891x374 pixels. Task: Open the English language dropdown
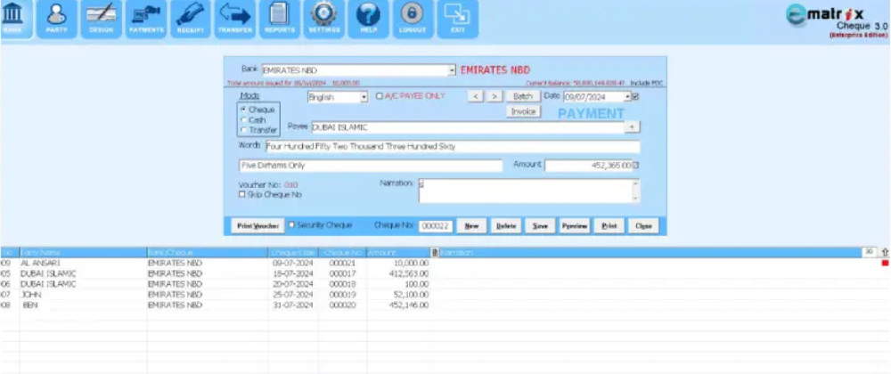tap(364, 97)
